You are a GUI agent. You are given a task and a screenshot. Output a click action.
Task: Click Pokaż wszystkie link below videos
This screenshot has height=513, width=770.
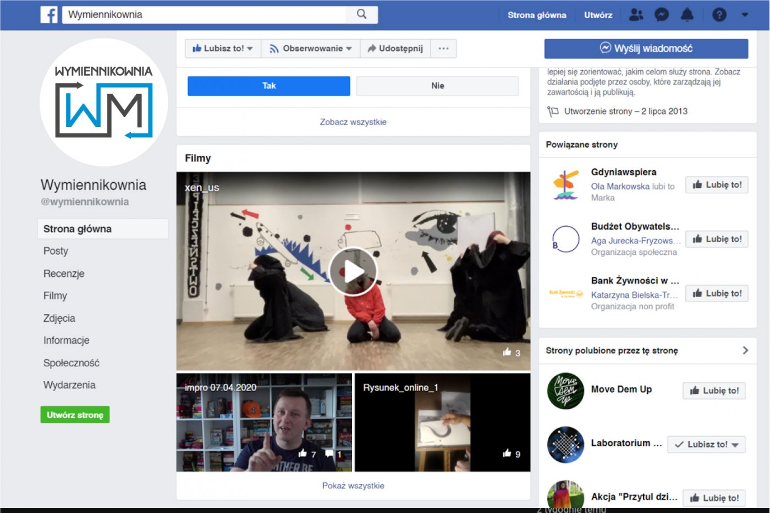[x=353, y=486]
